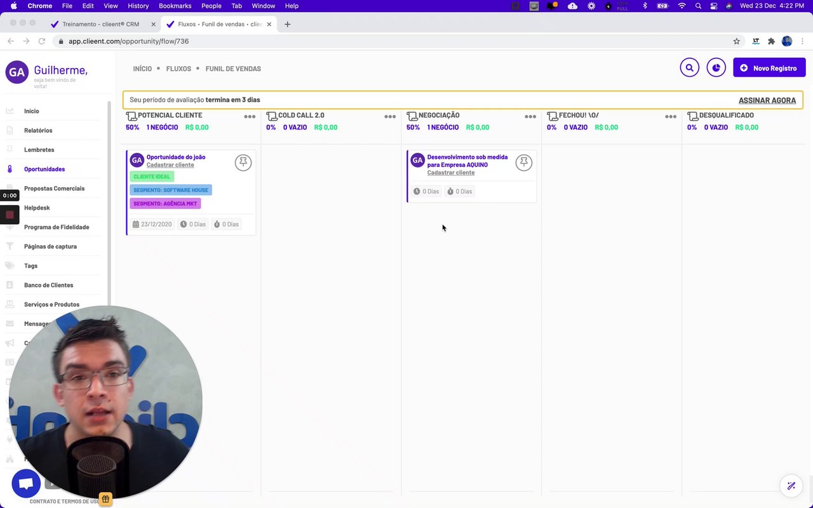This screenshot has height=508, width=813.
Task: Bookmark this page with the star
Action: pyautogui.click(x=737, y=41)
